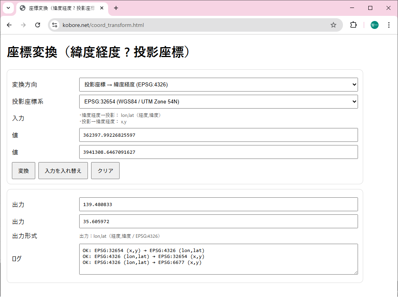Click the first 値 input field
Screen dimensions: 398x298
(218, 135)
